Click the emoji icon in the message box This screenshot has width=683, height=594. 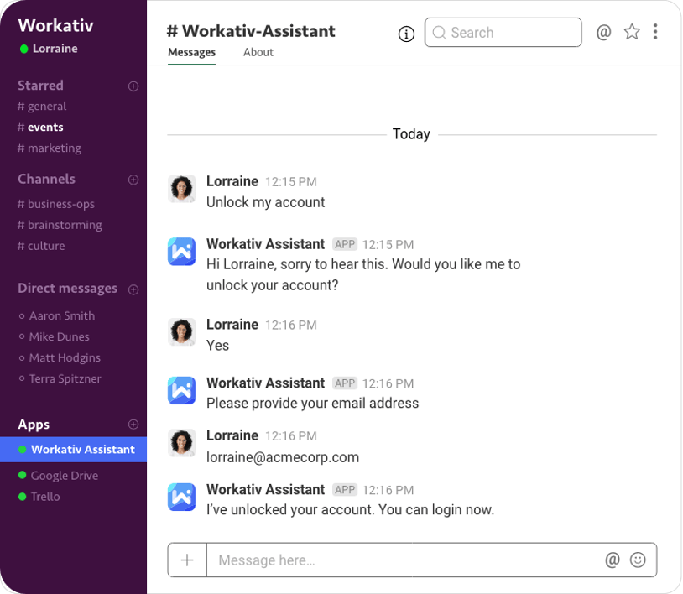click(638, 560)
